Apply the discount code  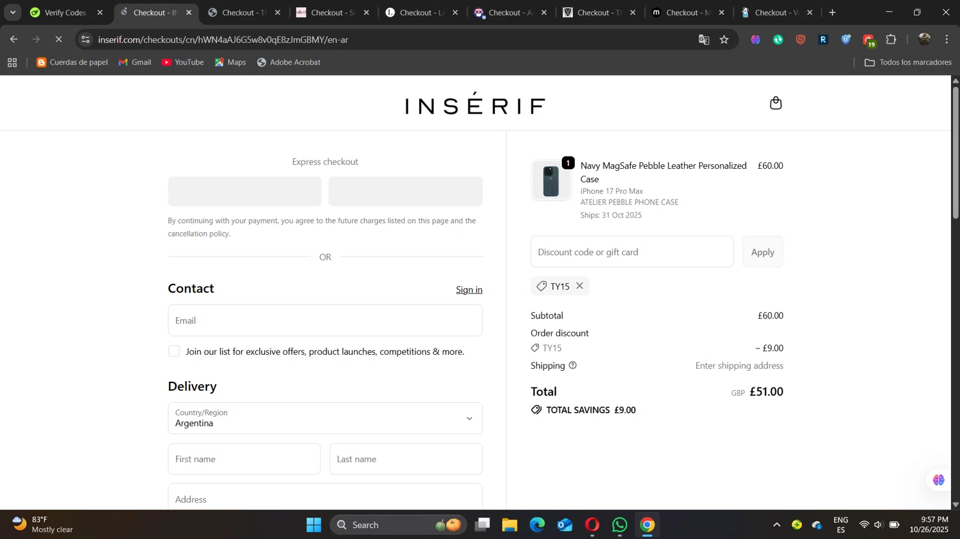(762, 252)
